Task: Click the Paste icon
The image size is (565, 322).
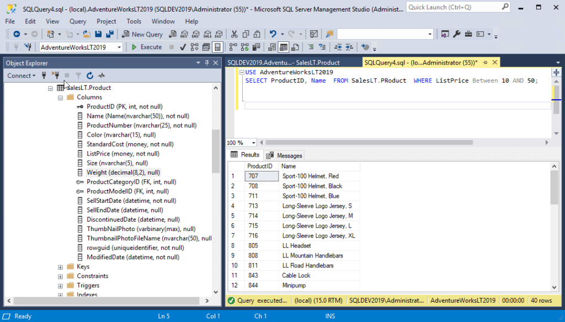Action: tap(257, 34)
